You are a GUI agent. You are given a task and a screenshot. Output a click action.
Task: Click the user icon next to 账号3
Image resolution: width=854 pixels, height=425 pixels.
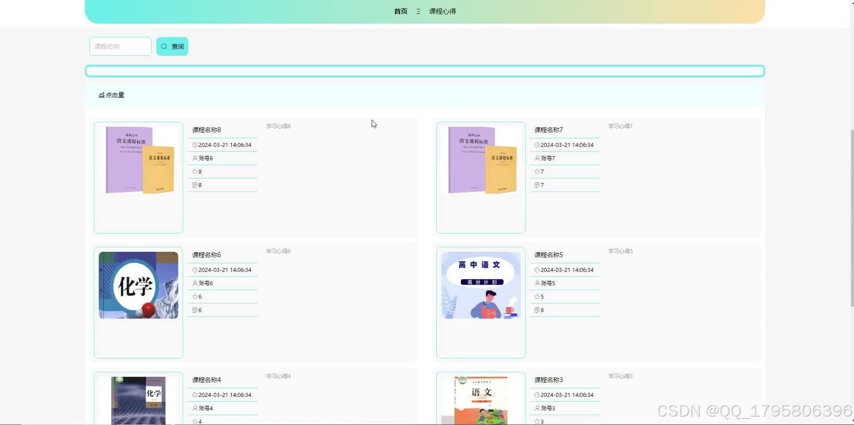537,408
